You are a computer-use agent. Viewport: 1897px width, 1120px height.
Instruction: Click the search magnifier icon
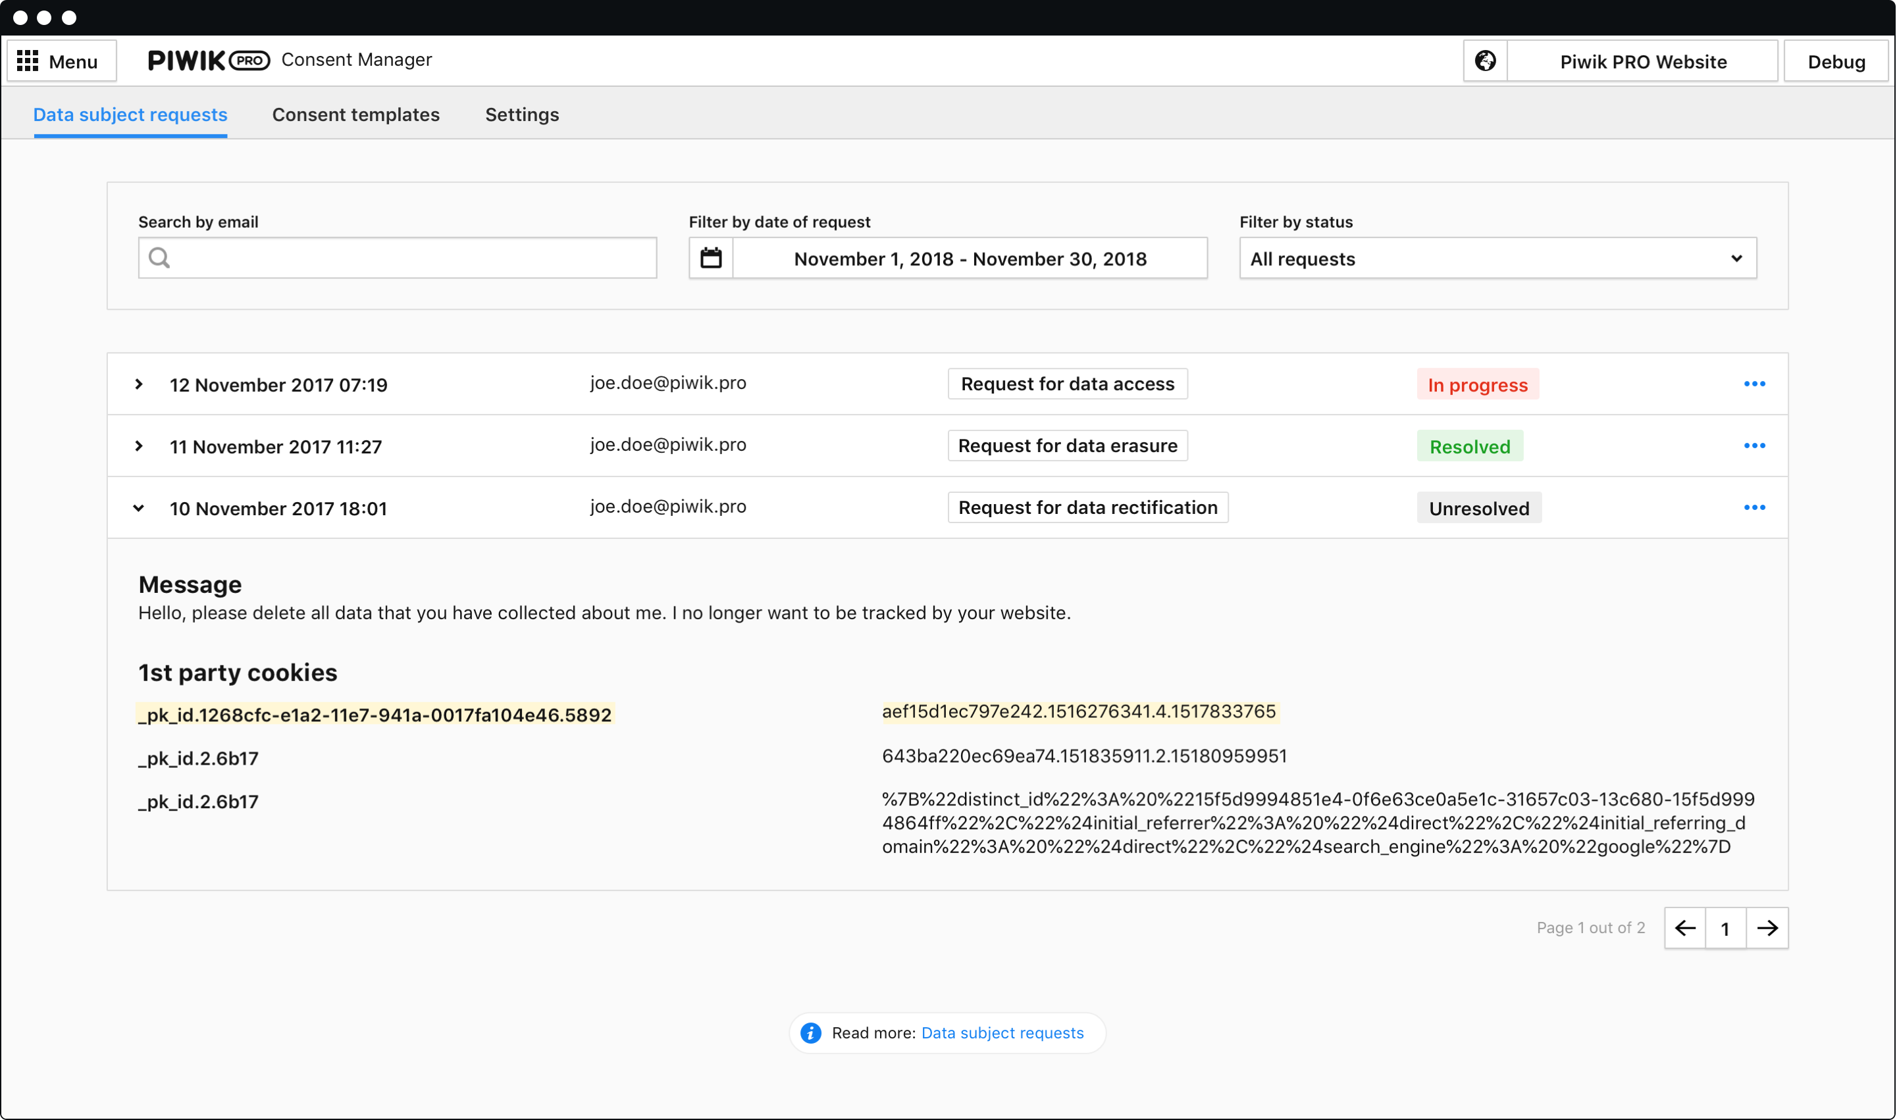pos(159,258)
